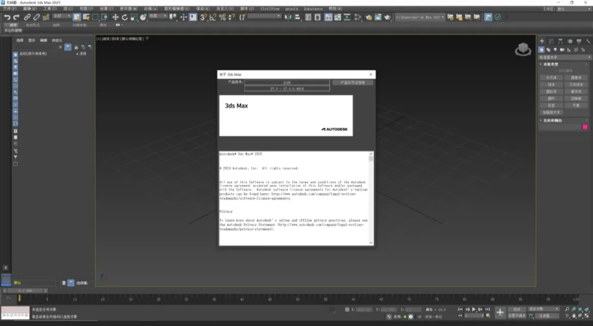Click the About dialog text scrollbar
The image size is (593, 326).
click(x=371, y=198)
